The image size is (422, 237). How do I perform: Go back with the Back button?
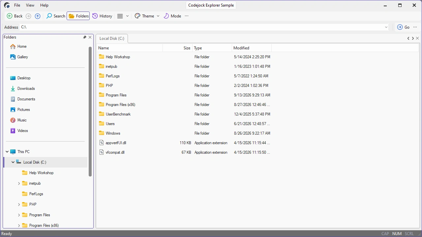click(15, 16)
